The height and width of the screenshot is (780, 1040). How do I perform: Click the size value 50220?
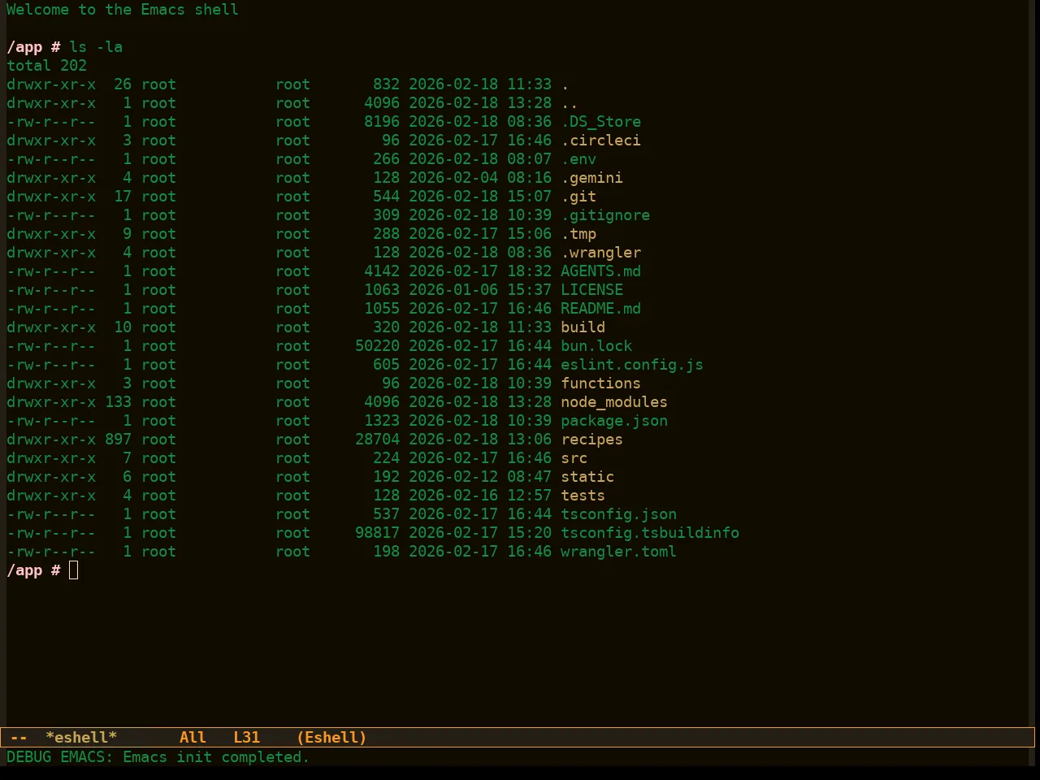378,346
